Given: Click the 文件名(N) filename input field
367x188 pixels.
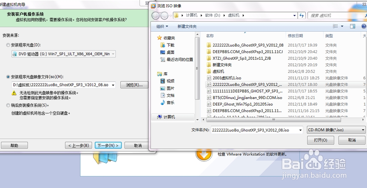Looking at the screenshot, I should pos(255,130).
